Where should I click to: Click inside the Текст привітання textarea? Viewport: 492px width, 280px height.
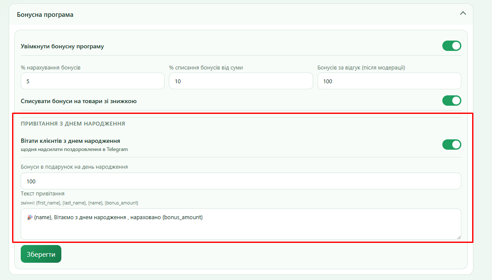(x=241, y=224)
